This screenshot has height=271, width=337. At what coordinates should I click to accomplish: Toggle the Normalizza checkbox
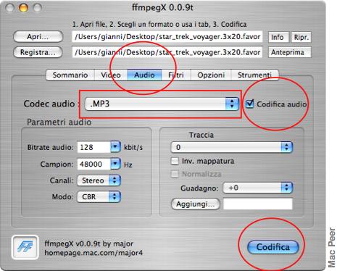175,174
